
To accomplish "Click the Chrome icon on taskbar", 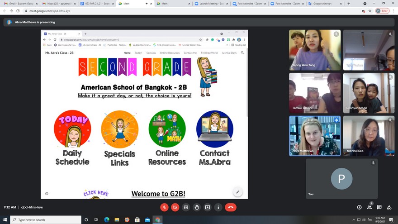I will click(158, 219).
